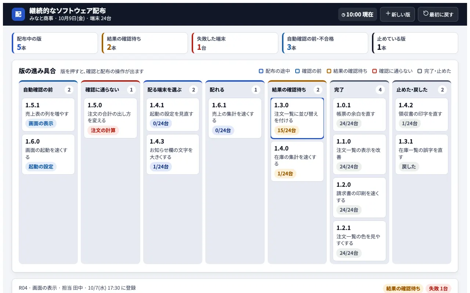470x293 pixels.
Task: Click the blue 配 app logo icon
Action: point(18,14)
